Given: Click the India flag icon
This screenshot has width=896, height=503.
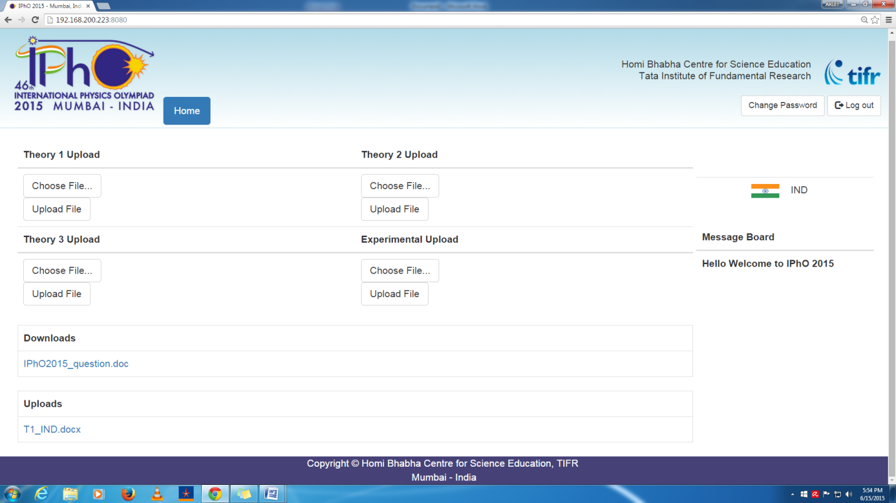Looking at the screenshot, I should pyautogui.click(x=765, y=191).
